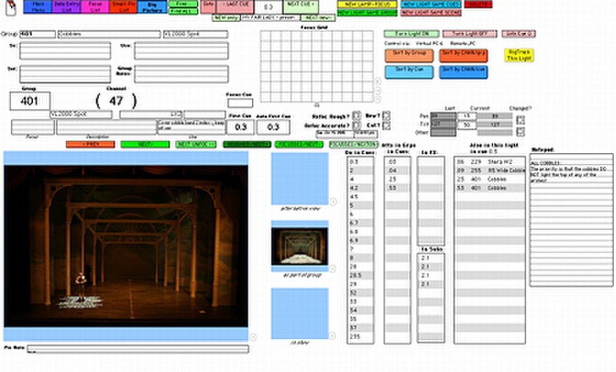Open the as part of group thumbnail

[300, 247]
